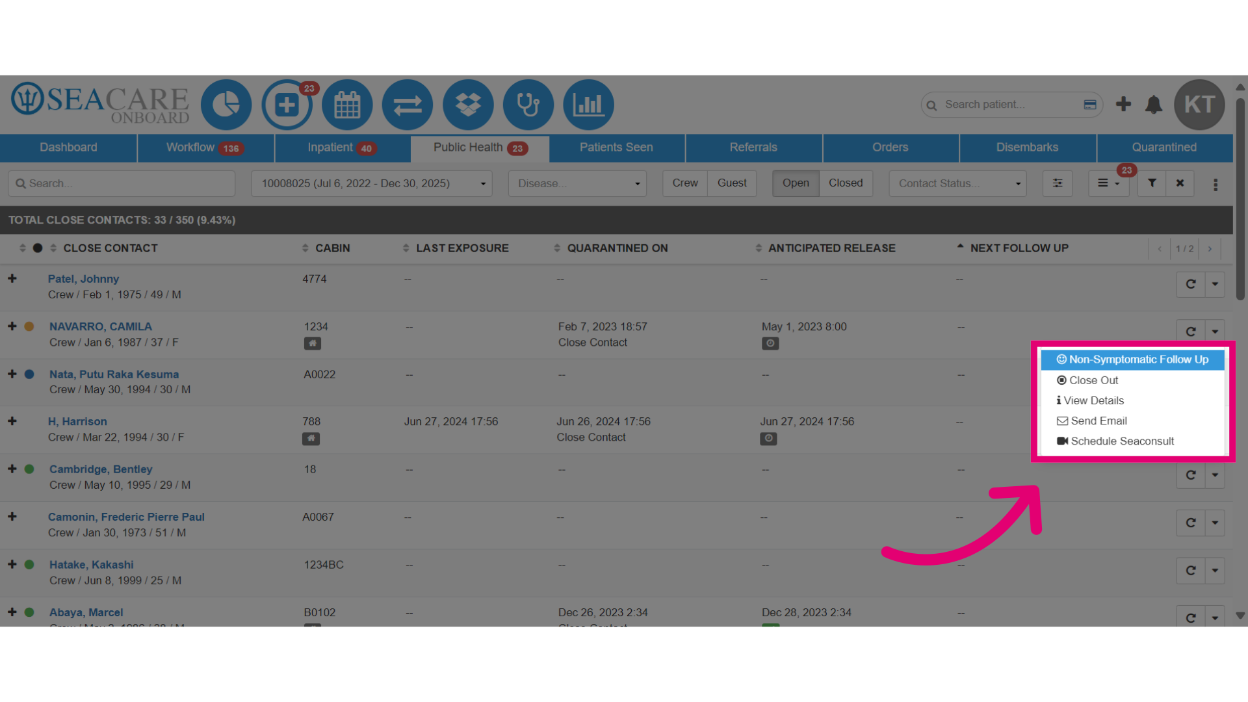Viewport: 1248px width, 702px height.
Task: Switch to the Dashboard tab
Action: tap(68, 148)
